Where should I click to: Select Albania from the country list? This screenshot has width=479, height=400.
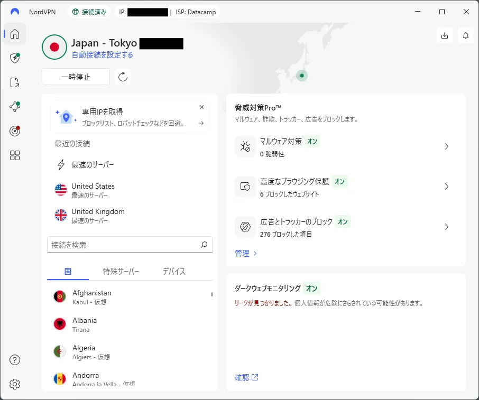[x=85, y=324]
